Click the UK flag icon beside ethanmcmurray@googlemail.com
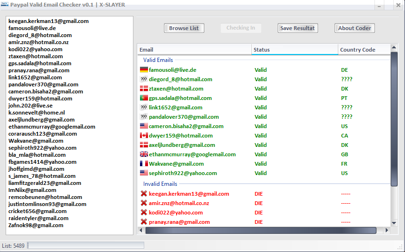405x252 pixels. pos(144,154)
